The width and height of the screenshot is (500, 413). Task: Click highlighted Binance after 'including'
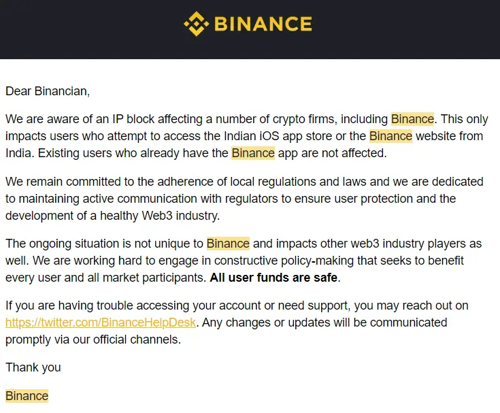412,119
